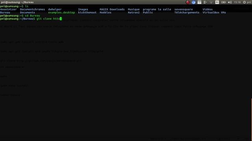Open the sound volume indicator
The width and height of the screenshot is (252, 141).
pos(230,2)
